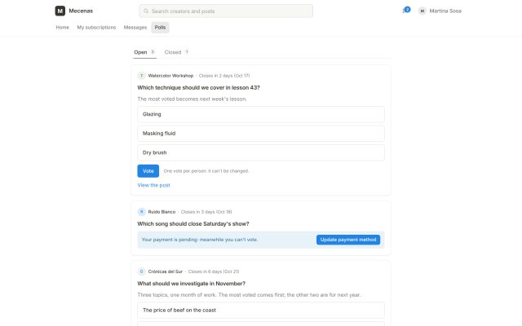Open My subscriptions
Screen dimensions: 522x326
[x=96, y=27]
